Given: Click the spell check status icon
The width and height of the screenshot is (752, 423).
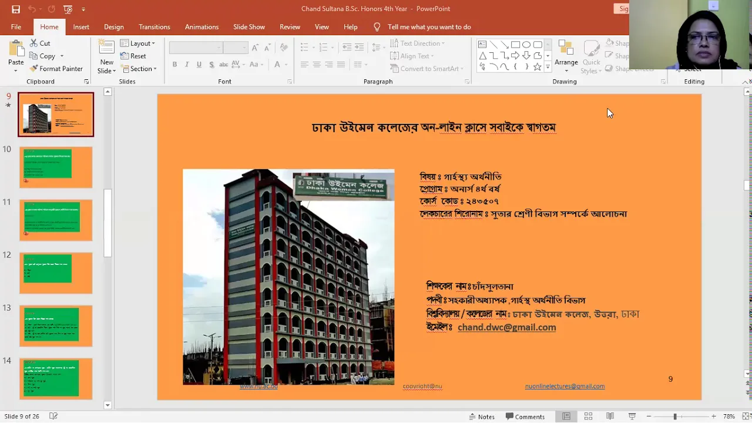Looking at the screenshot, I should [x=53, y=417].
